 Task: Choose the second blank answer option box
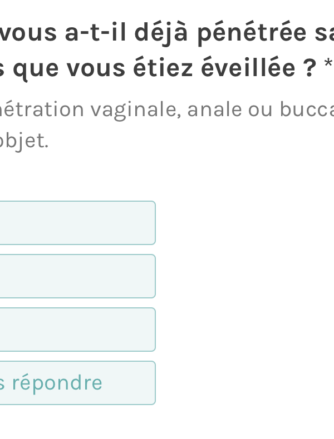tap(77, 276)
